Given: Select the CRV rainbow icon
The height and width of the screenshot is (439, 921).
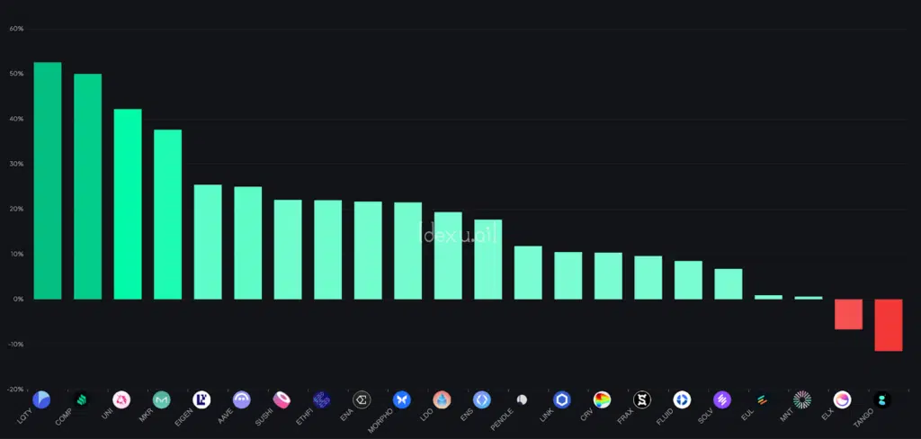Looking at the screenshot, I should tap(603, 399).
